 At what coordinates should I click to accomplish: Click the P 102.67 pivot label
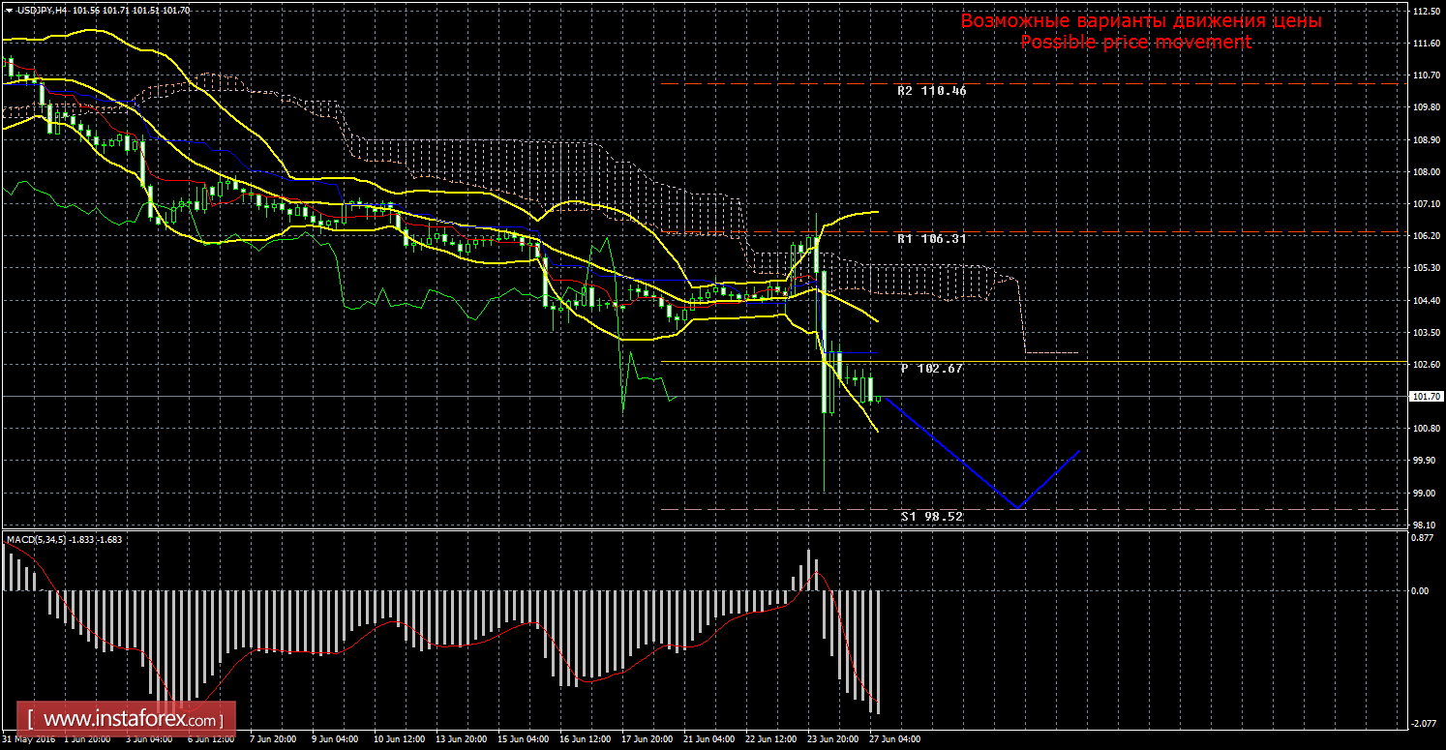[931, 369]
